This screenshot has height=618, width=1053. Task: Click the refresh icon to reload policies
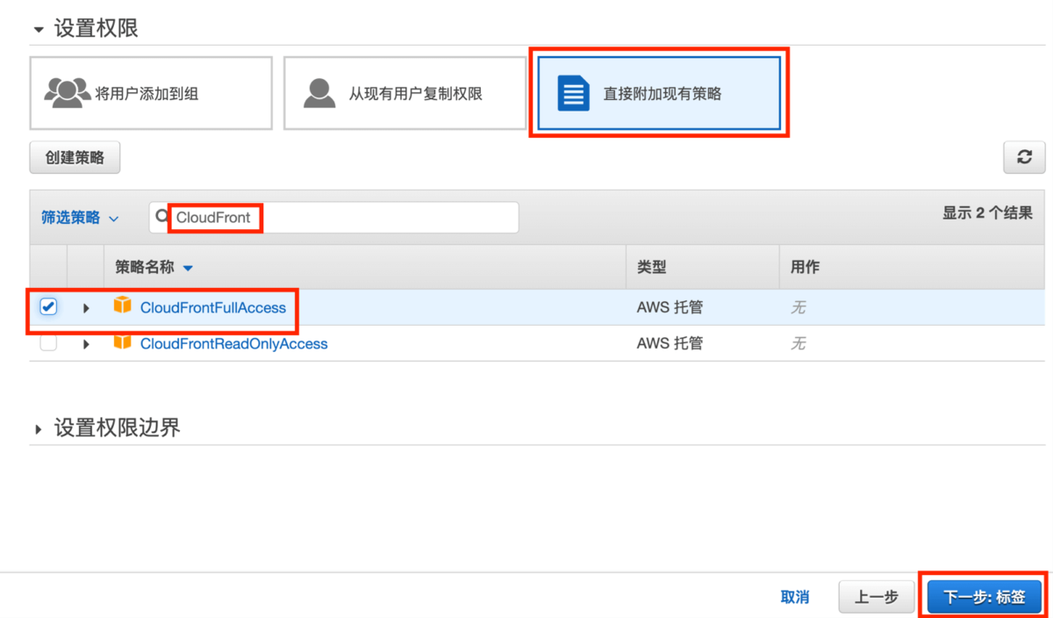tap(1024, 157)
